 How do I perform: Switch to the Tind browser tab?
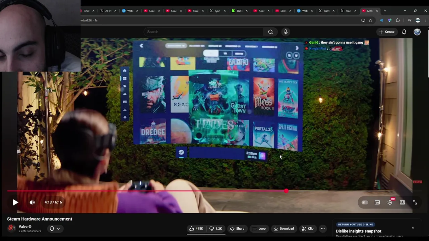86,11
